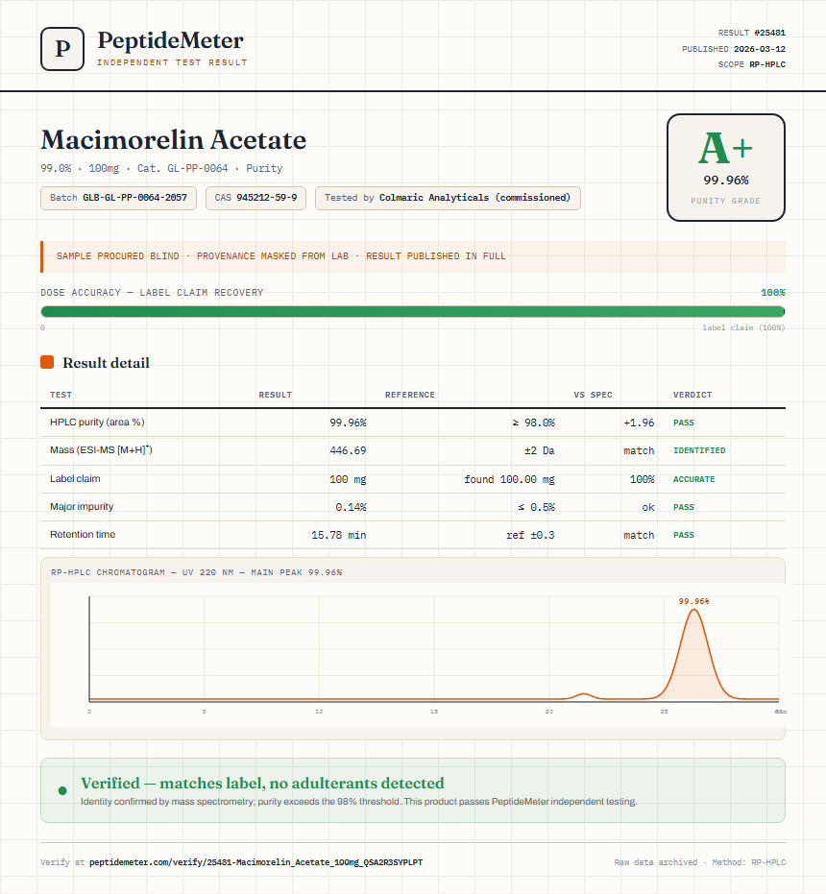This screenshot has height=894, width=826.
Task: Click the main chromatogram peak
Action: [x=693, y=656]
